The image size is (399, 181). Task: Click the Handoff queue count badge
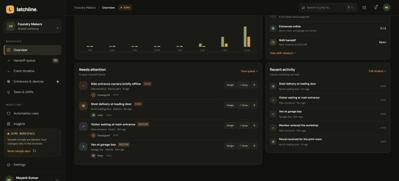tap(55, 60)
